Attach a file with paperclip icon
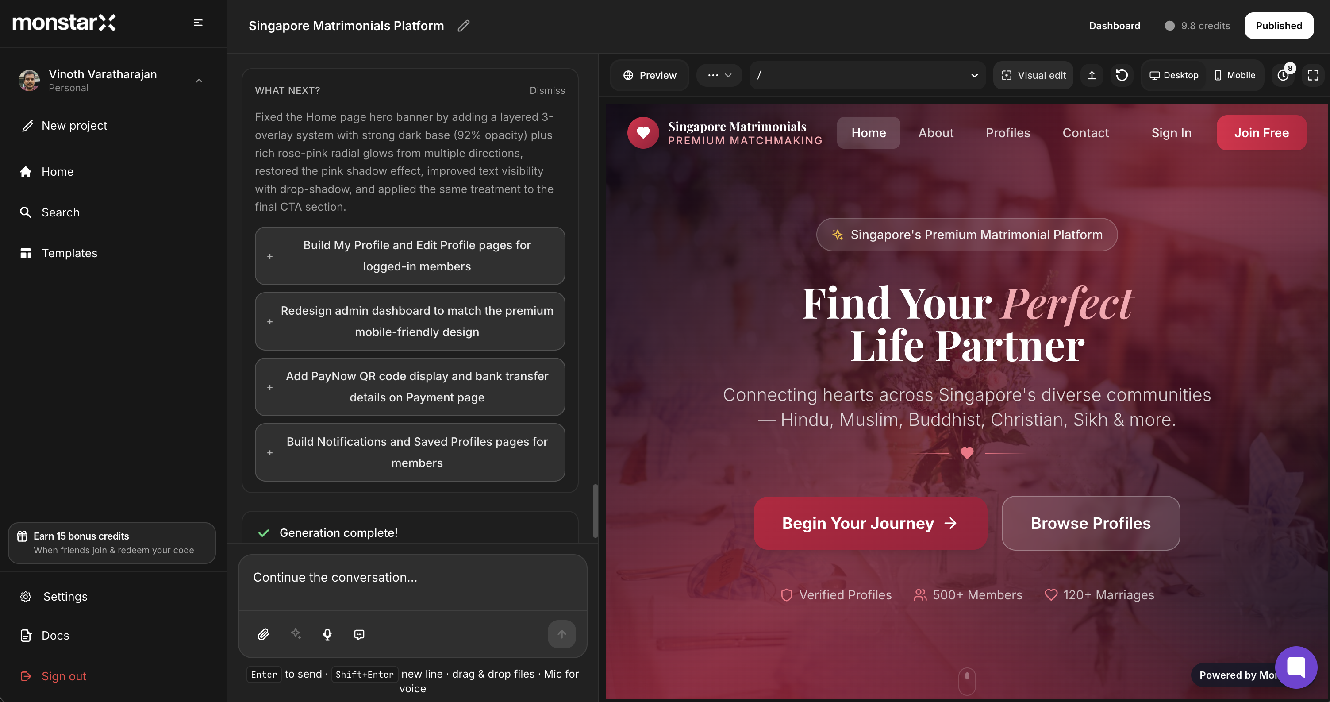The image size is (1330, 702). tap(263, 634)
